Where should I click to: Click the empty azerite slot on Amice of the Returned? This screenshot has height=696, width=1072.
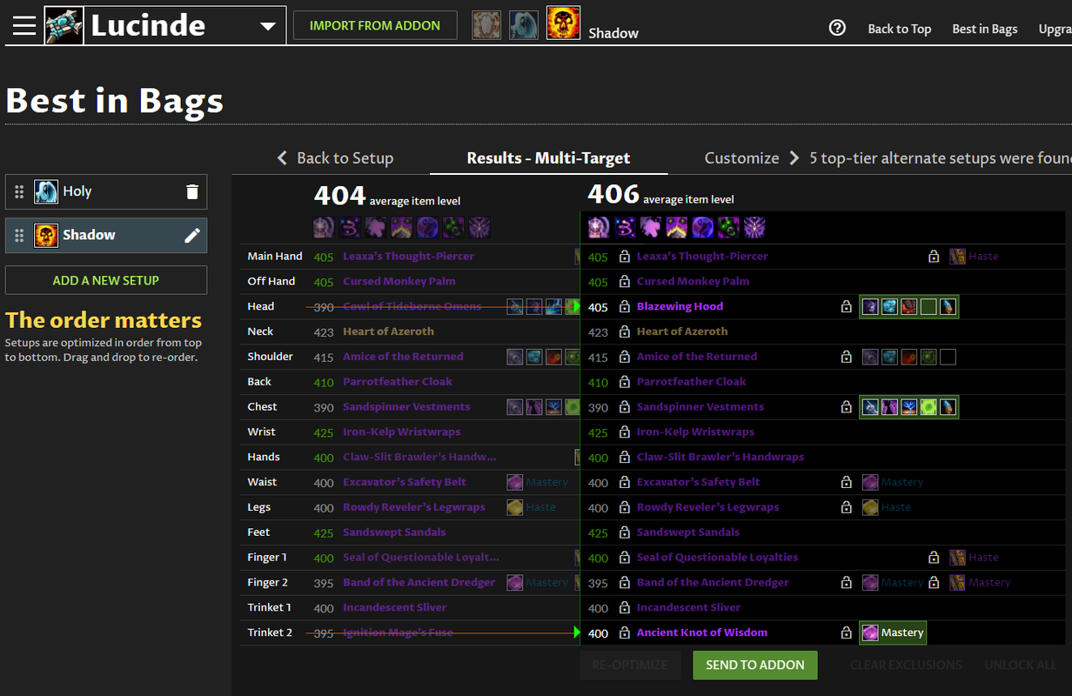click(948, 357)
